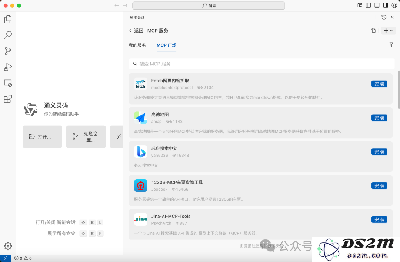Viewport: 400px width, 262px height.
Task: Click the 通义灵码 logo
Action: point(31,109)
